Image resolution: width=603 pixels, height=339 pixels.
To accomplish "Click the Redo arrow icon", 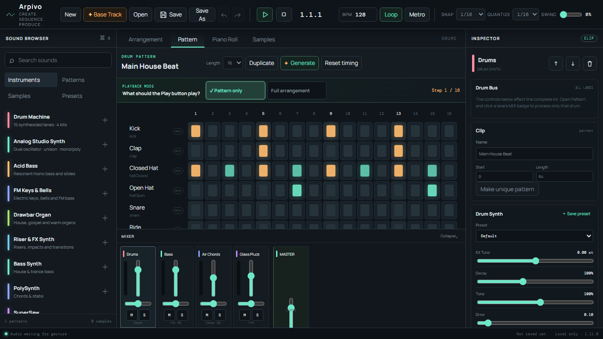I will (238, 15).
